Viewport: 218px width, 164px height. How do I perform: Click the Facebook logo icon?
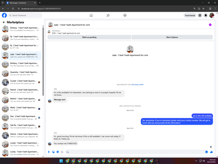[x=4, y=15]
